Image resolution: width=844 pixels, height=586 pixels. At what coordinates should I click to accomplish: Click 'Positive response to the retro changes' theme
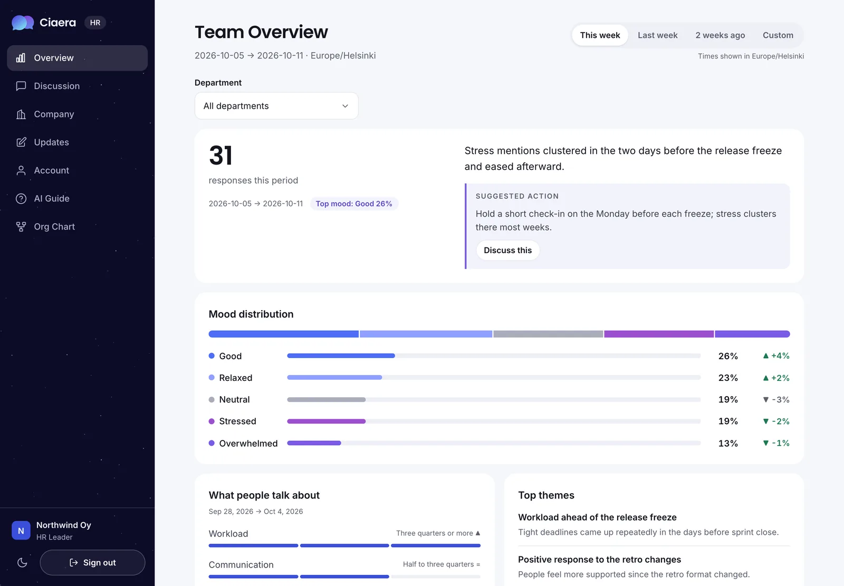tap(599, 560)
